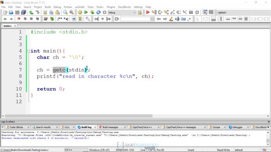Open the Debug menu

[57, 7]
